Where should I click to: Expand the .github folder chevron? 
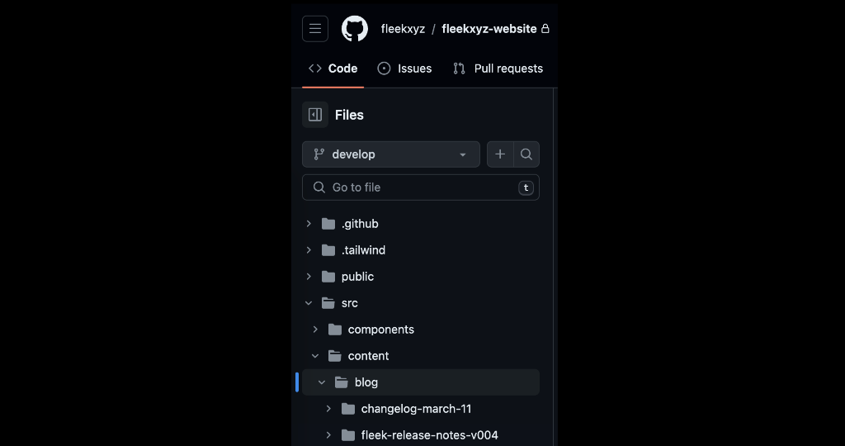[x=309, y=223]
